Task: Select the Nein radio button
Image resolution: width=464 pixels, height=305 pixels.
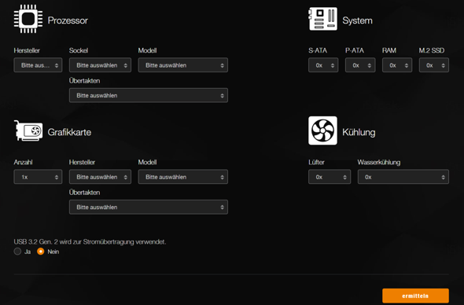Action: click(41, 252)
